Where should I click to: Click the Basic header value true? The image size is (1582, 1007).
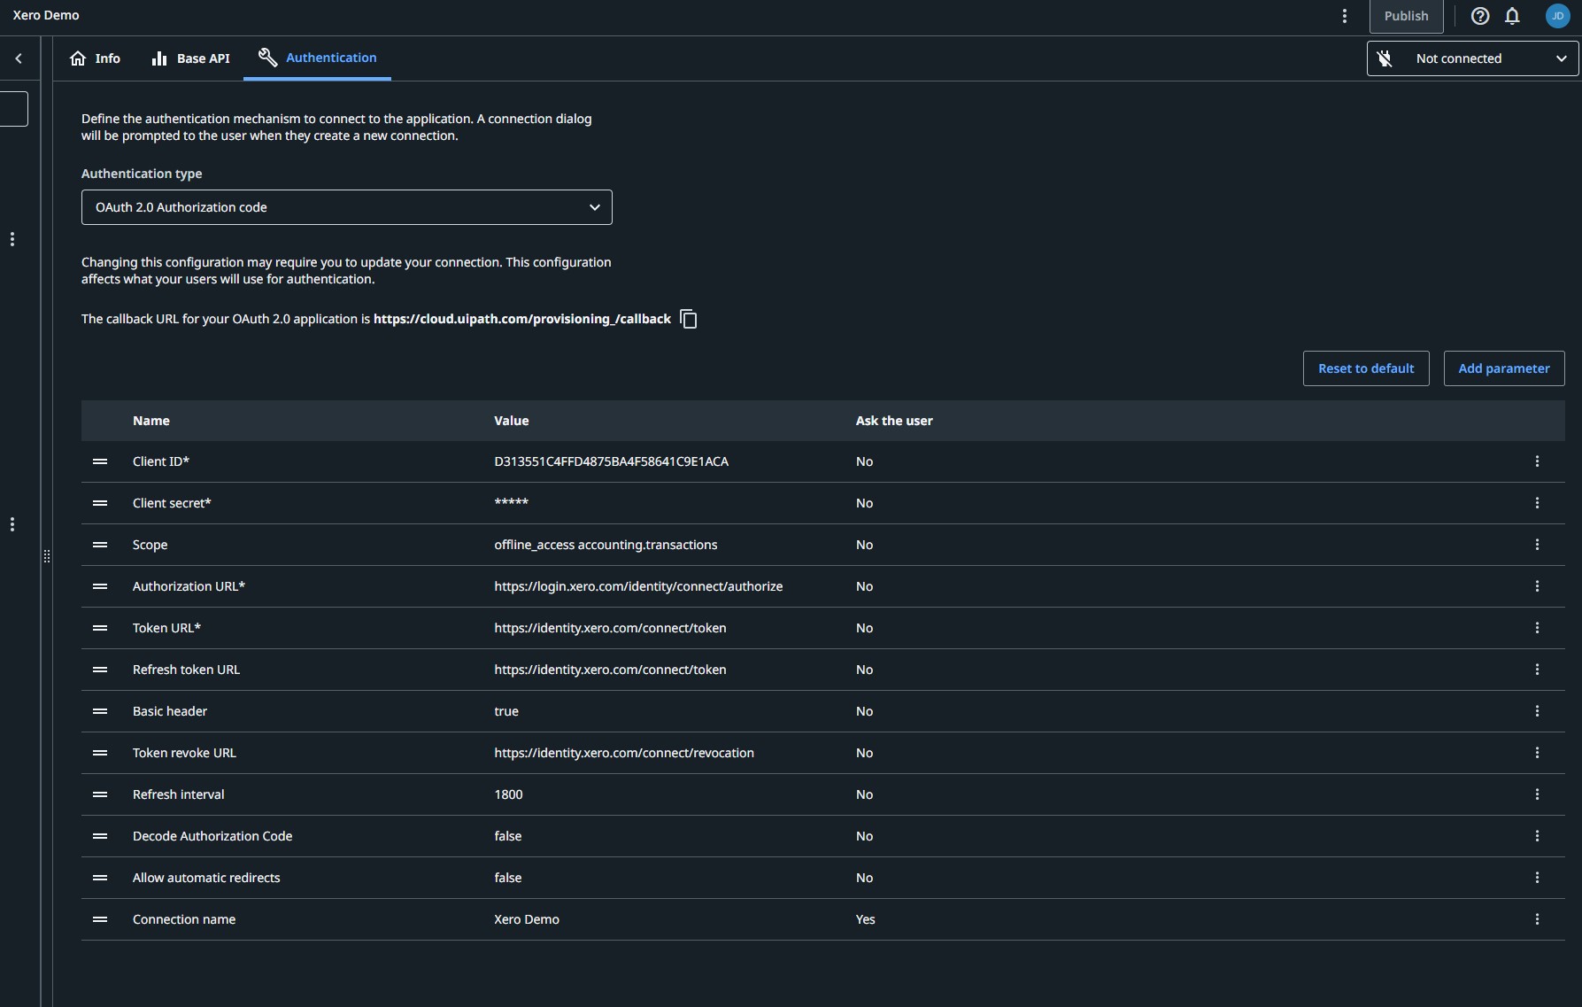coord(506,711)
